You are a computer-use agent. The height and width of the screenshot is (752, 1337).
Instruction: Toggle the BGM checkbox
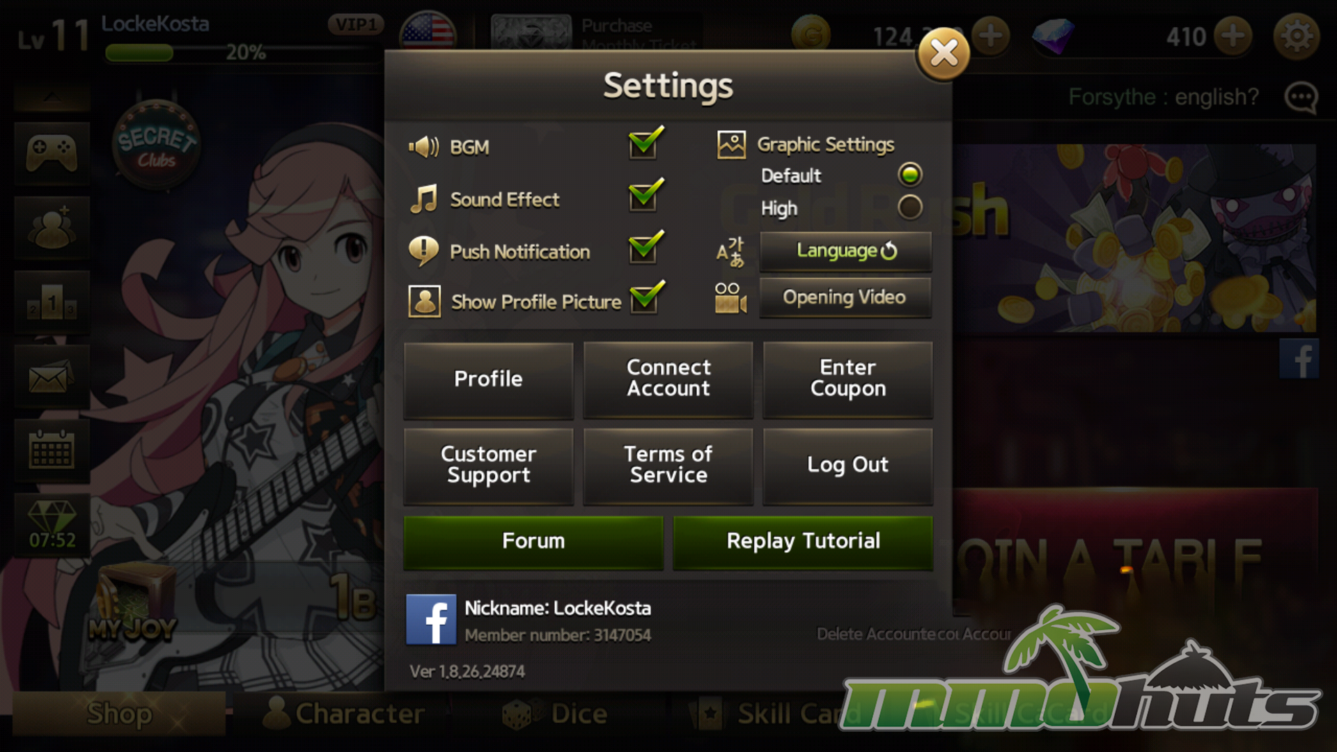[x=645, y=143]
